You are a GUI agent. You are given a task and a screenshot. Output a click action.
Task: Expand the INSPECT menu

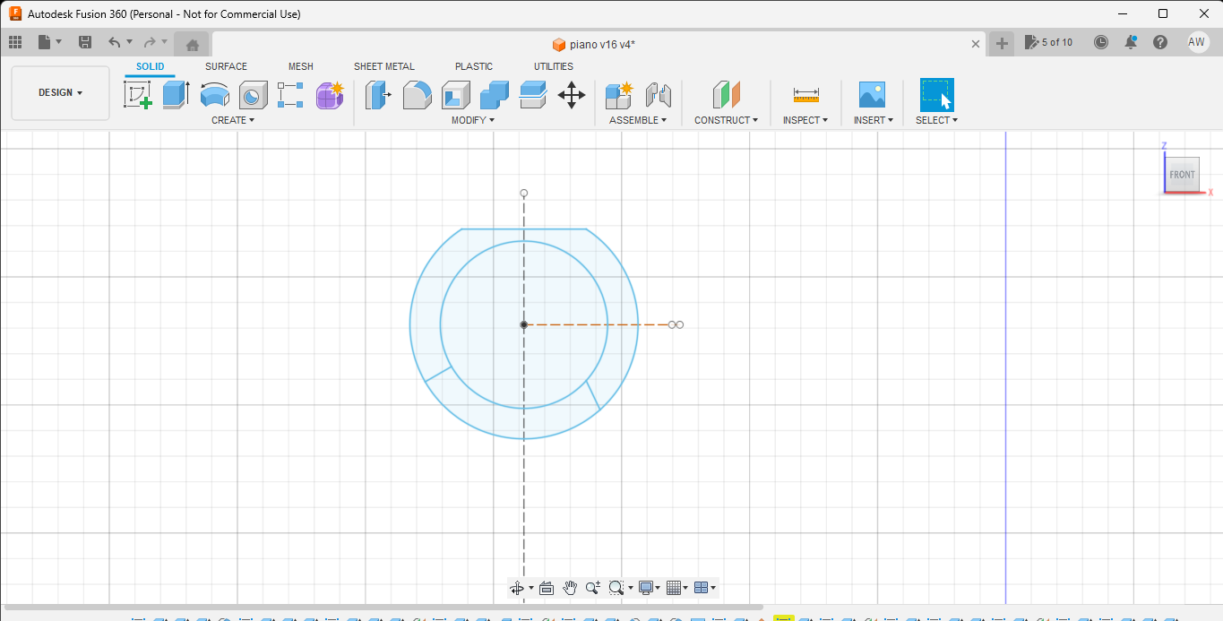click(805, 120)
